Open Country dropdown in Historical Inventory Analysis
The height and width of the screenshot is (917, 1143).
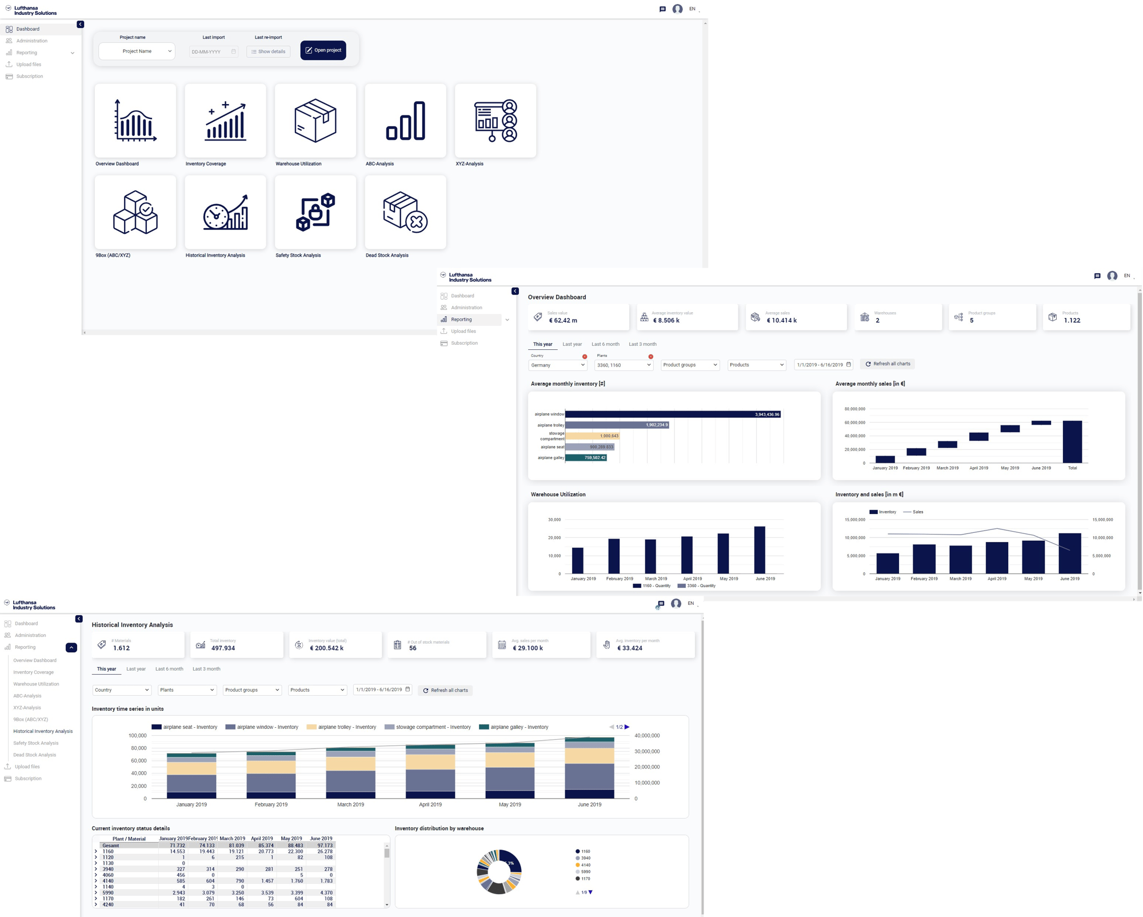pos(122,690)
